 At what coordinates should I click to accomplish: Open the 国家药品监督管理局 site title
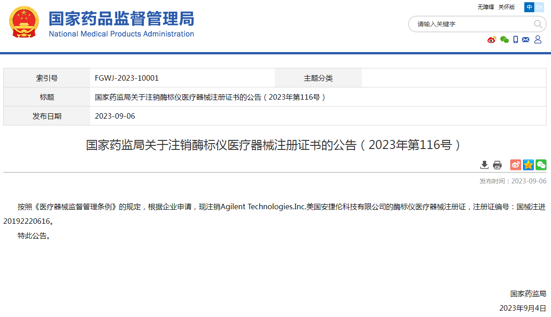tap(121, 18)
